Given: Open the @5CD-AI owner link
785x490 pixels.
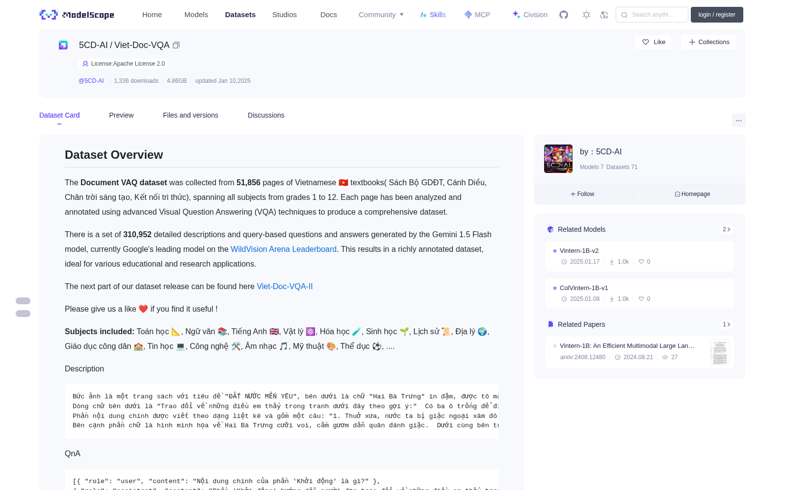Looking at the screenshot, I should 91,81.
